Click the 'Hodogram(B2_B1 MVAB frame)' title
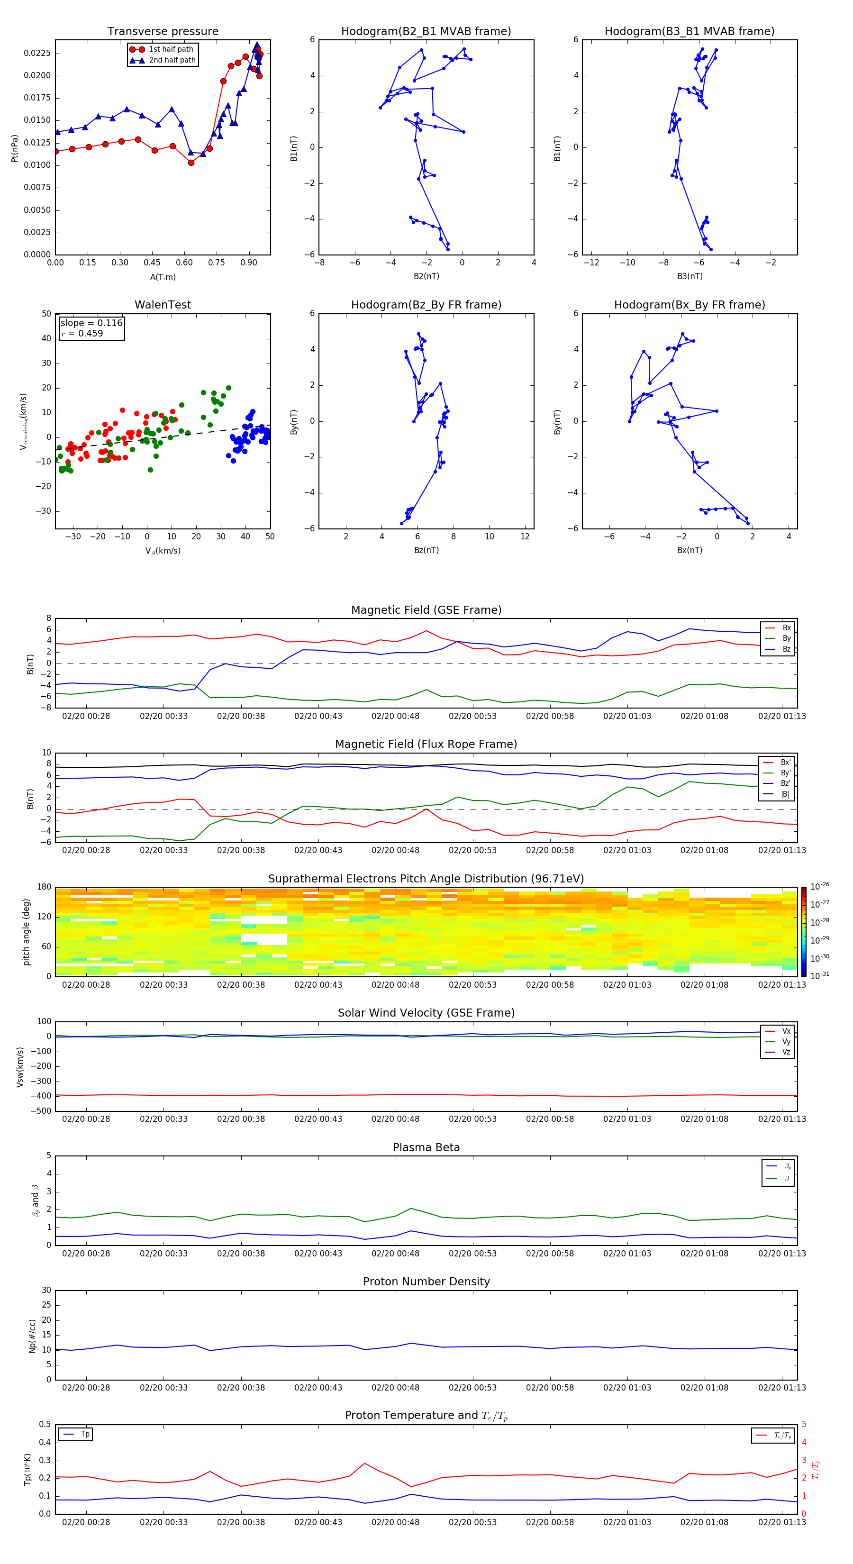 click(x=426, y=32)
